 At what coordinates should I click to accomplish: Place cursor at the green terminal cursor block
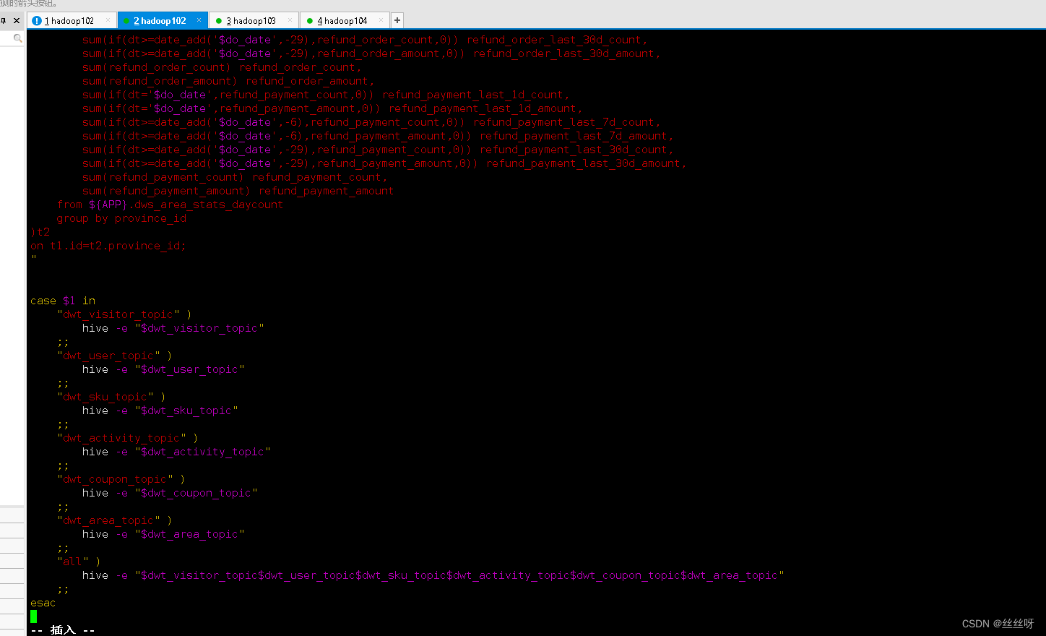point(34,616)
